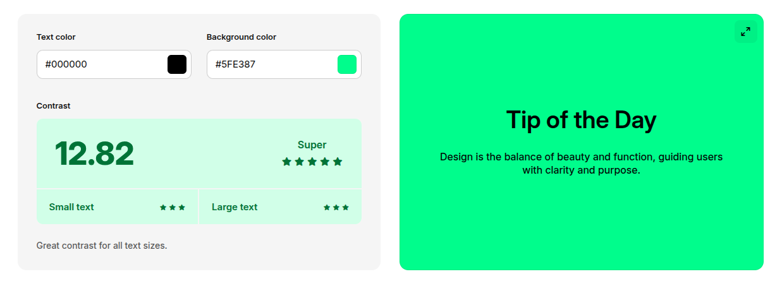Screen dimensions: 782x286
Task: Click the Super contrast rating label
Action: 312,145
